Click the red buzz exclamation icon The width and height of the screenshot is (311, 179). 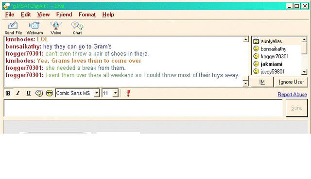click(128, 93)
